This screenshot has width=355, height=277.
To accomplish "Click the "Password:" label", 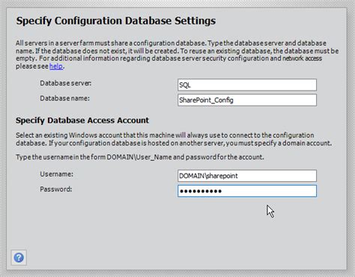I will pyautogui.click(x=56, y=189).
